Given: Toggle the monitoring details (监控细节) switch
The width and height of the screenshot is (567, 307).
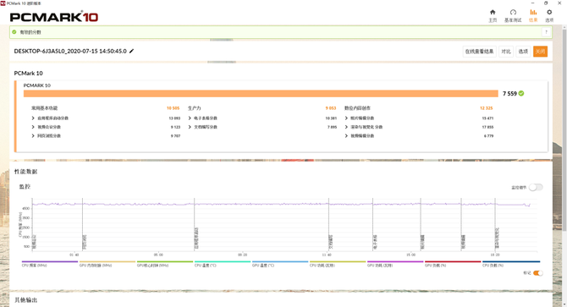Looking at the screenshot, I should (536, 187).
